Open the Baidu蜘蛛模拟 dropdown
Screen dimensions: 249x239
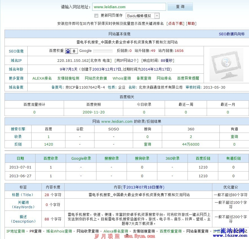(142, 16)
